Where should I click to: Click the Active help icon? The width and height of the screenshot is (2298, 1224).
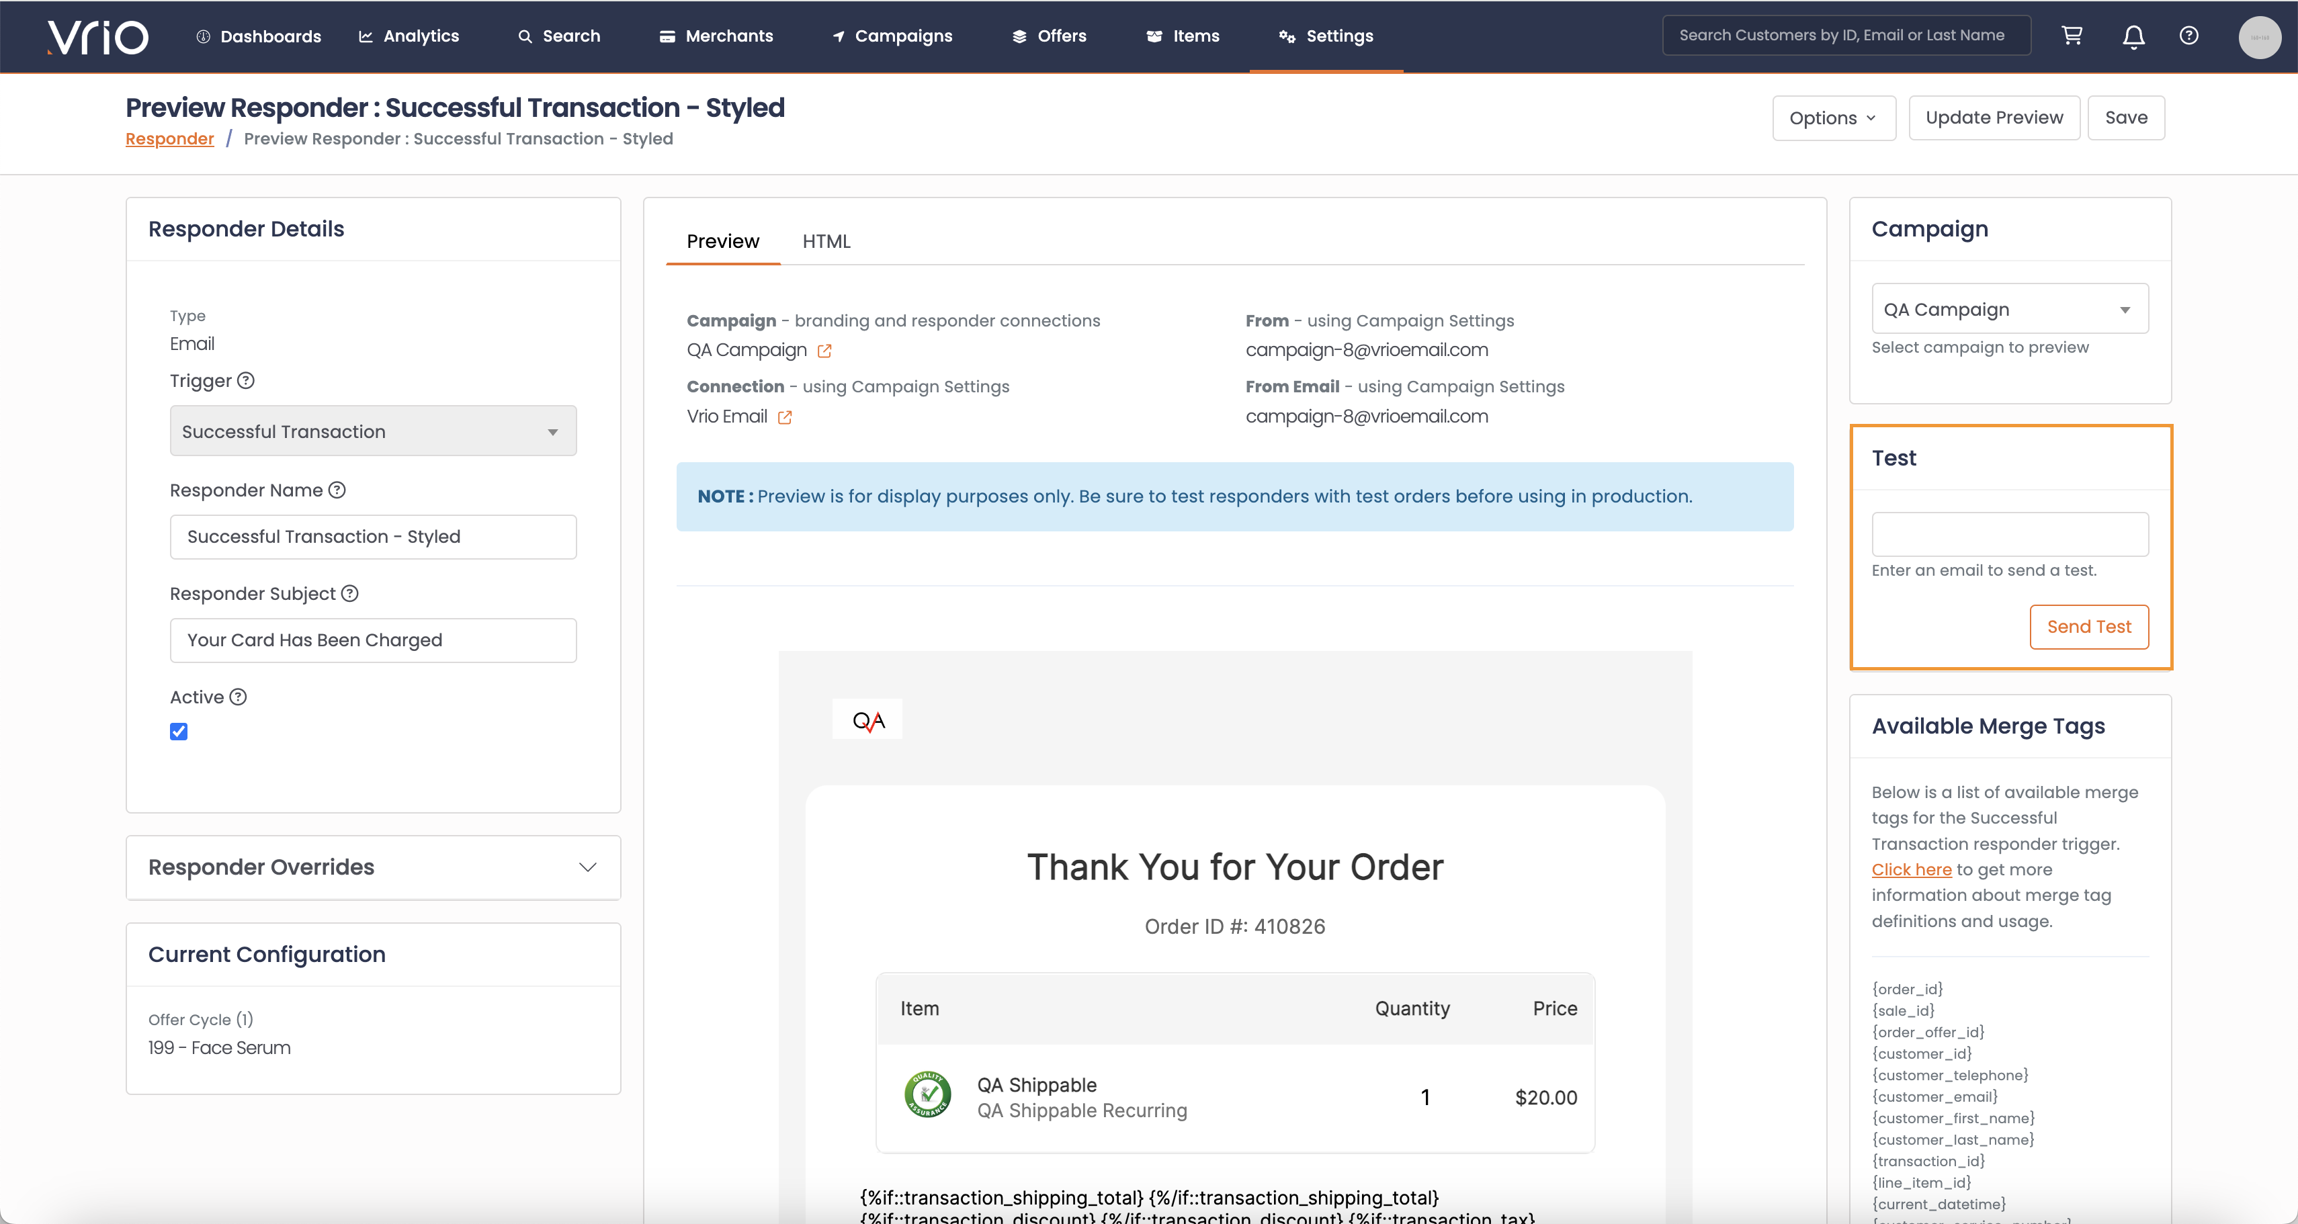click(238, 697)
